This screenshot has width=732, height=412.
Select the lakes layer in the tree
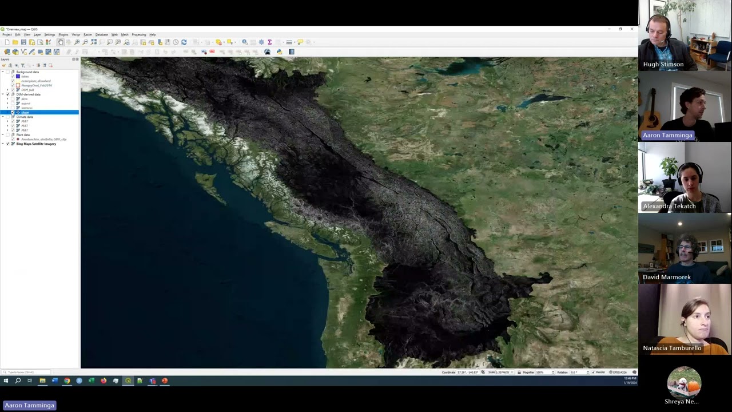(25, 77)
